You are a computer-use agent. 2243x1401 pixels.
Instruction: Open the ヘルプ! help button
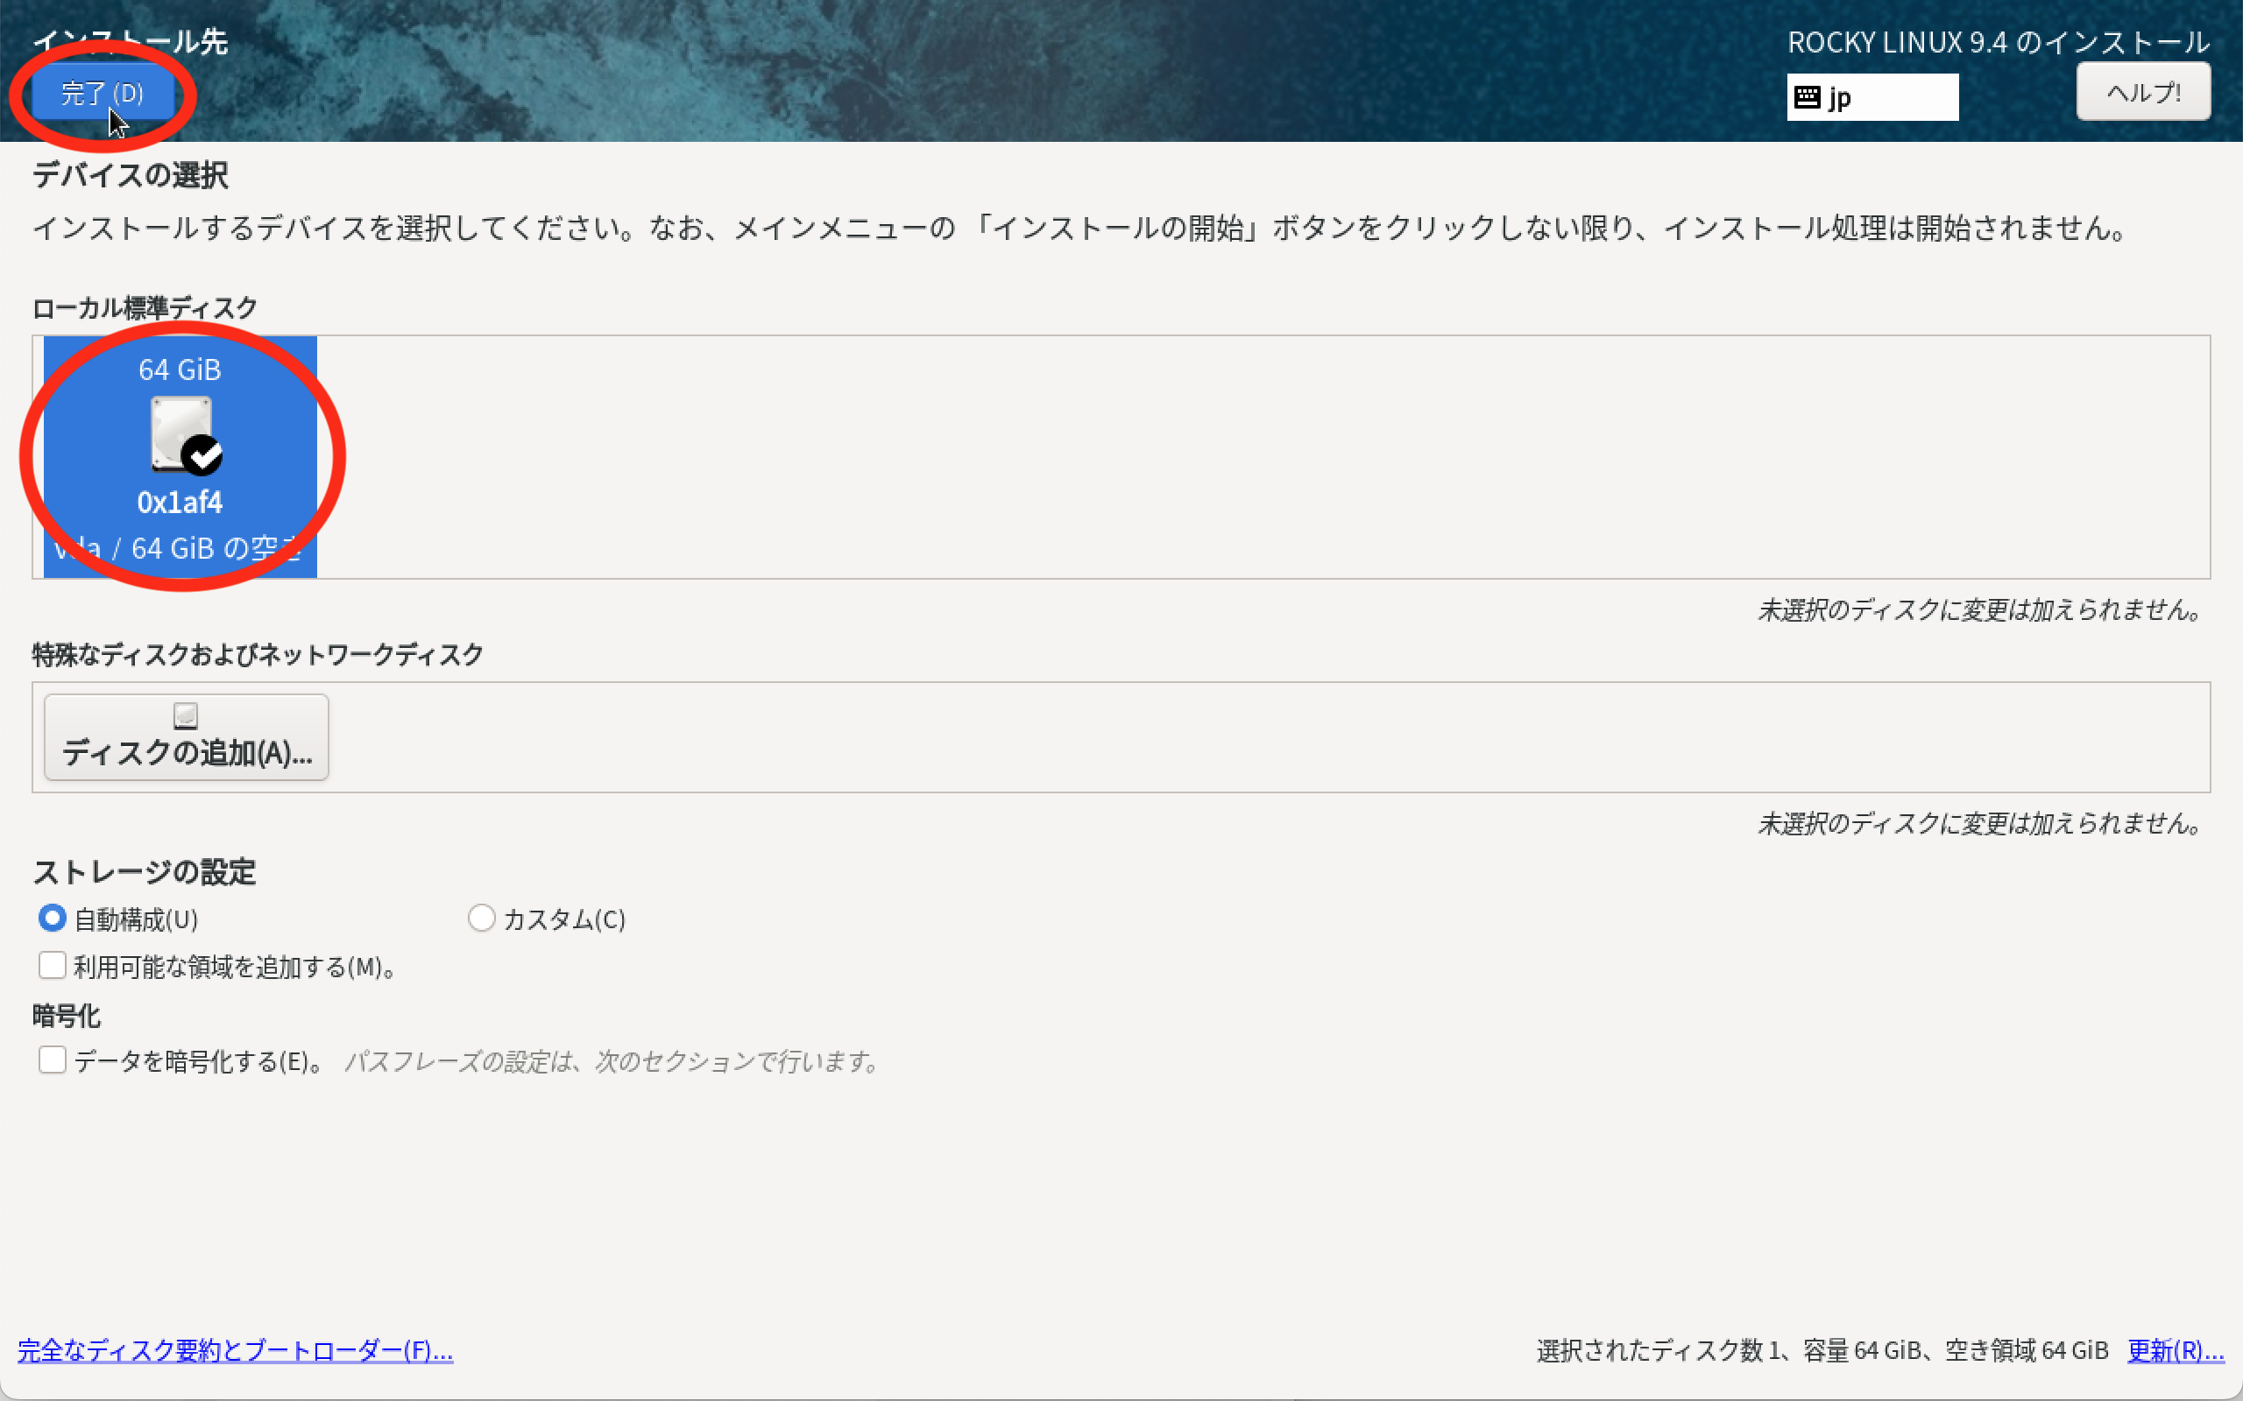[x=2143, y=92]
